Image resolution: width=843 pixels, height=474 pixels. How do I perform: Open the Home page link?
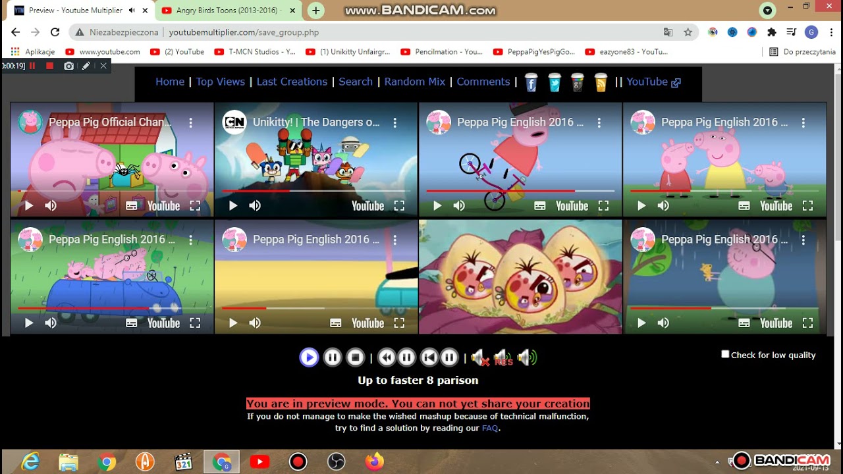[x=170, y=82]
